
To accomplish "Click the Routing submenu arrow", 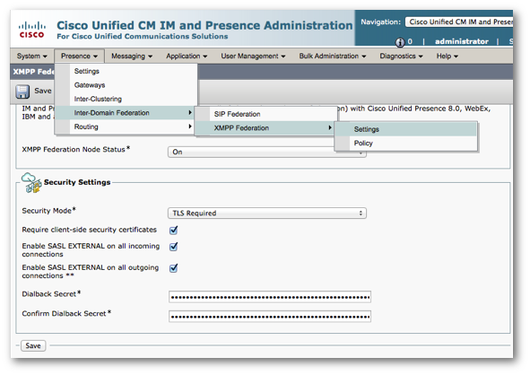I will pos(190,126).
